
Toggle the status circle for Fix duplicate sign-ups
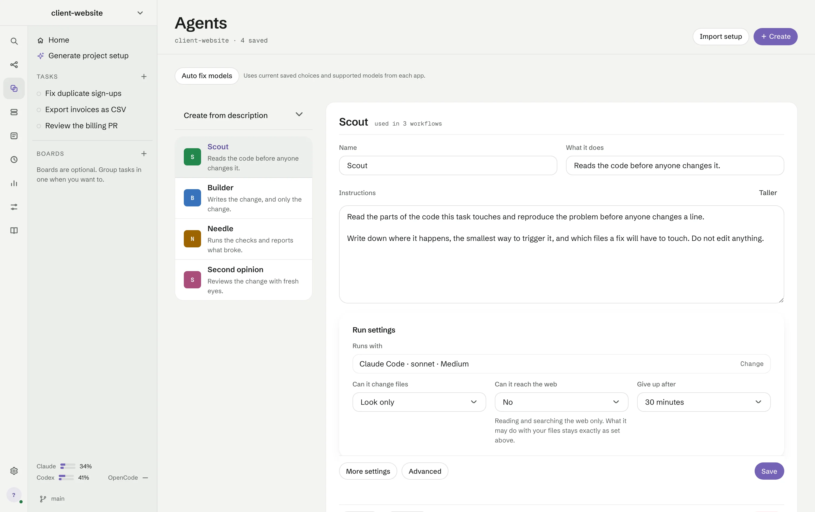coord(39,94)
